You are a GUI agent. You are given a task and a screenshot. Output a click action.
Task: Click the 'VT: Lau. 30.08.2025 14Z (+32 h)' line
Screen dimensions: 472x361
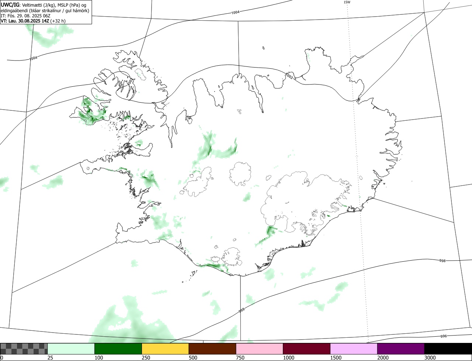coord(33,21)
